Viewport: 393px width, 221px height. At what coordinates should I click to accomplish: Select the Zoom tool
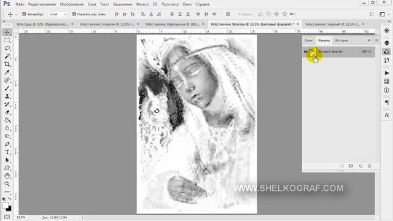pyautogui.click(x=7, y=184)
